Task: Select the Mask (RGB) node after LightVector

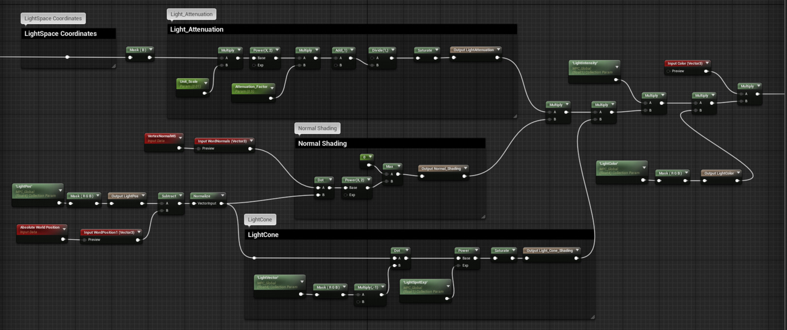Action: 331,291
